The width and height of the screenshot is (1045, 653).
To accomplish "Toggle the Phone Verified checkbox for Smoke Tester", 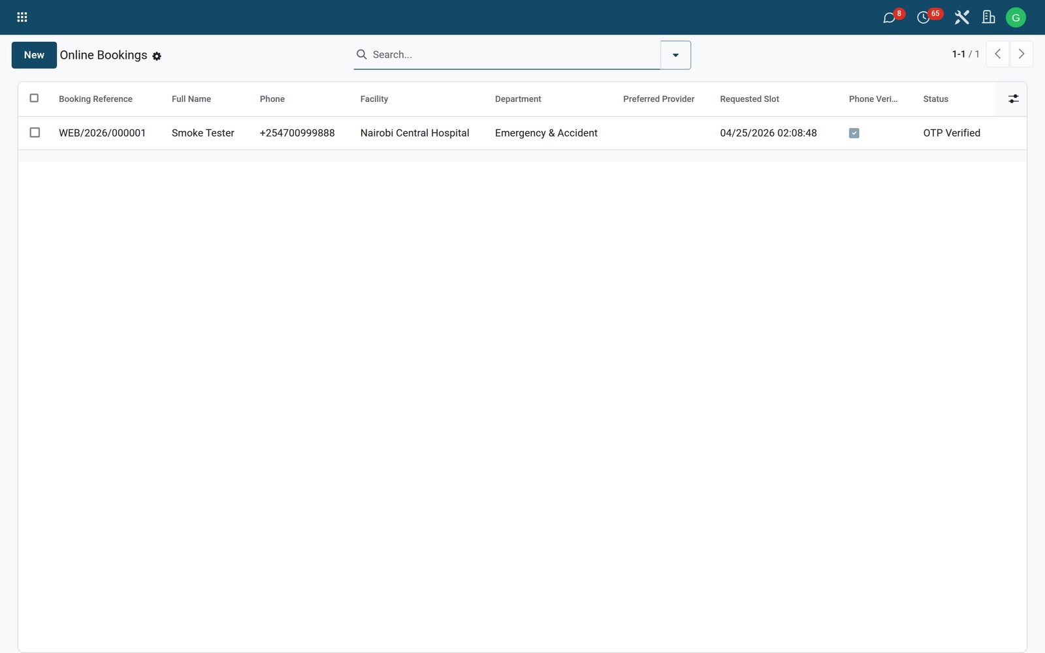I will tap(854, 133).
